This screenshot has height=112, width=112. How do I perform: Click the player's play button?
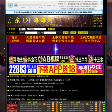11,5
